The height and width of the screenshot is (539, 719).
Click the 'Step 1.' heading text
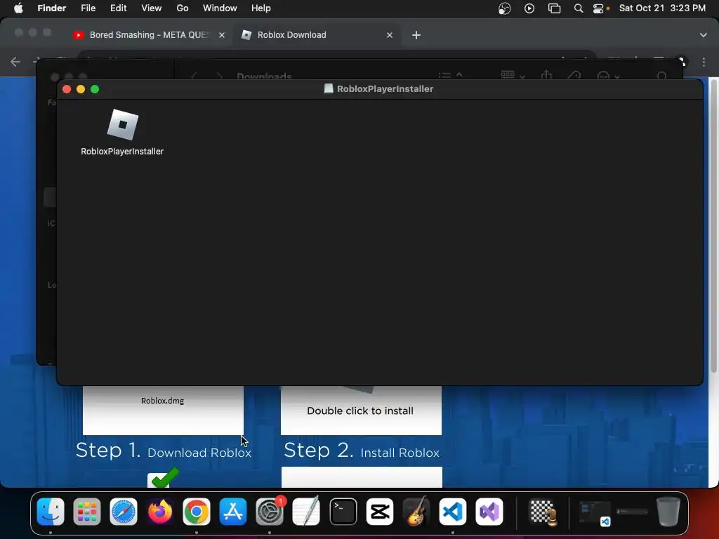coord(108,451)
